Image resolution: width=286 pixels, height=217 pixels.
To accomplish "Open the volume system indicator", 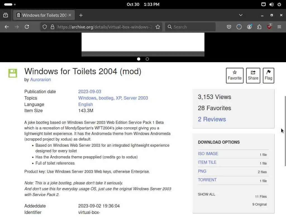I will (271, 4).
